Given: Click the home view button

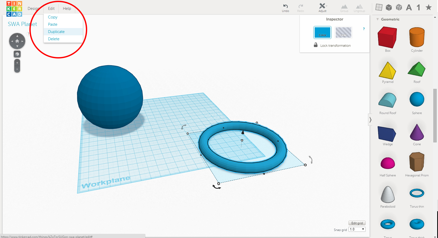Looking at the screenshot, I should coord(17,41).
